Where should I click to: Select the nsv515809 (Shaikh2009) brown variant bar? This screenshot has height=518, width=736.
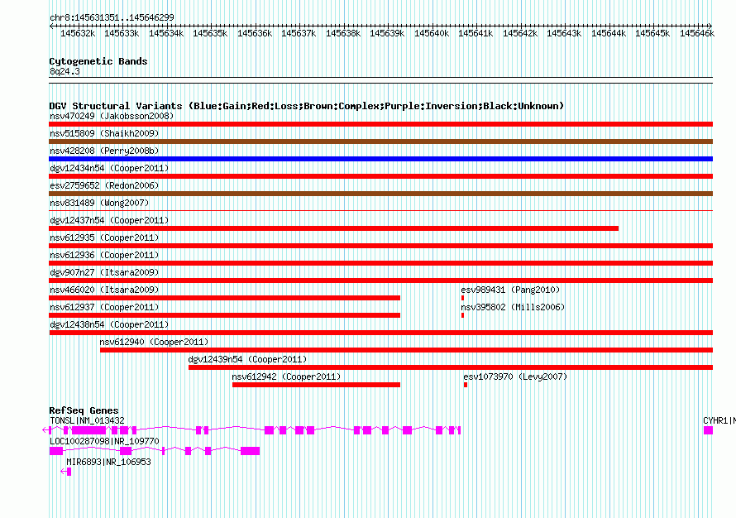tap(380, 141)
